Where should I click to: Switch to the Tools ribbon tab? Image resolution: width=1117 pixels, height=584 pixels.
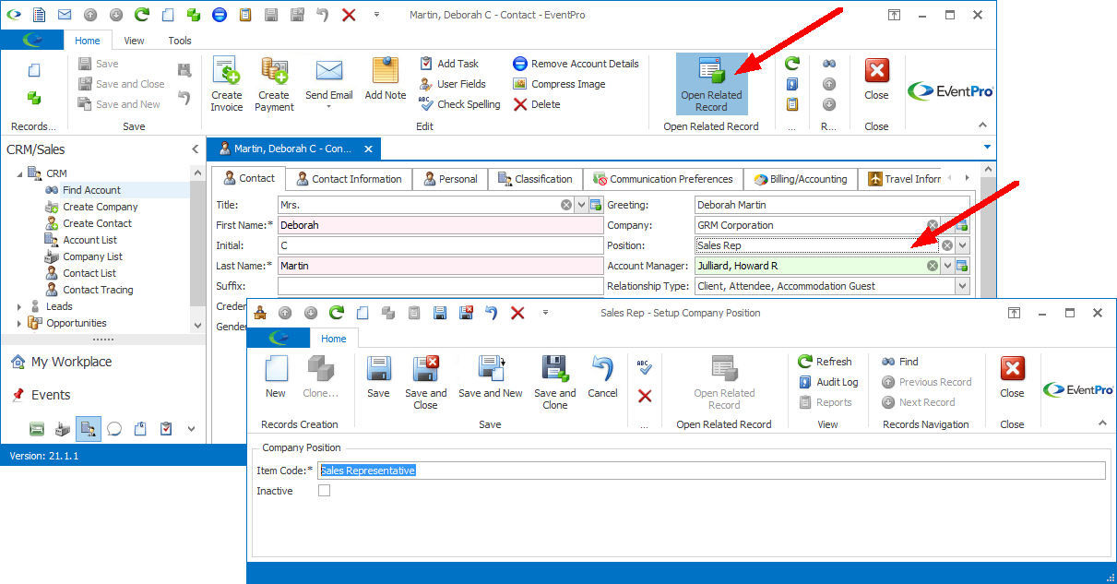[x=180, y=41]
